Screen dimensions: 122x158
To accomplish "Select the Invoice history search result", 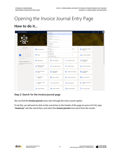I will coord(60,46).
